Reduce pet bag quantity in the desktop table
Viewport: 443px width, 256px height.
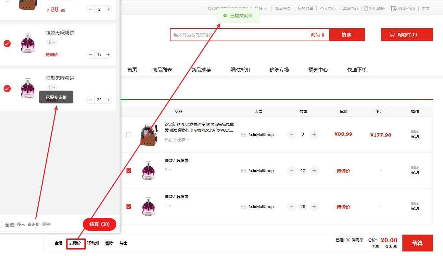(x=292, y=134)
